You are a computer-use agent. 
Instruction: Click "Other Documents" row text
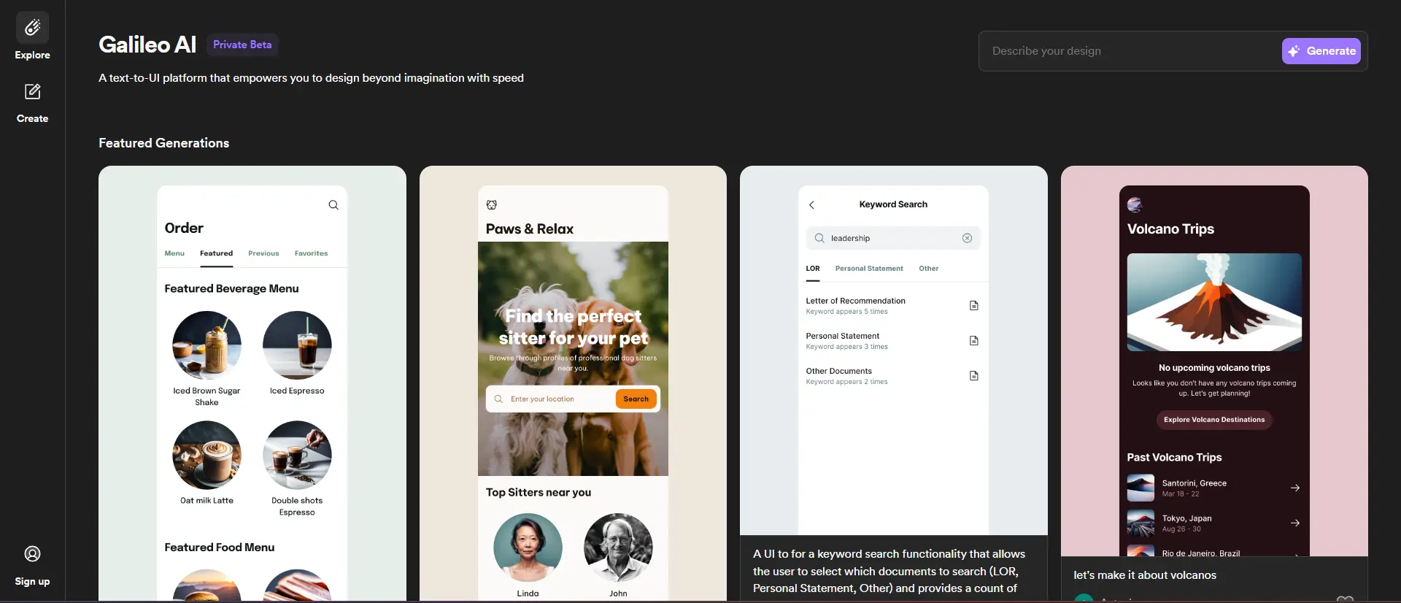coord(839,371)
